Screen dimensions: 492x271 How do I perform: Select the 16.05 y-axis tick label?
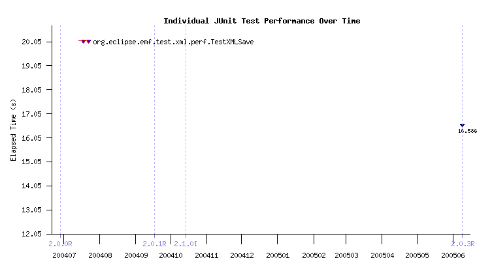point(32,138)
